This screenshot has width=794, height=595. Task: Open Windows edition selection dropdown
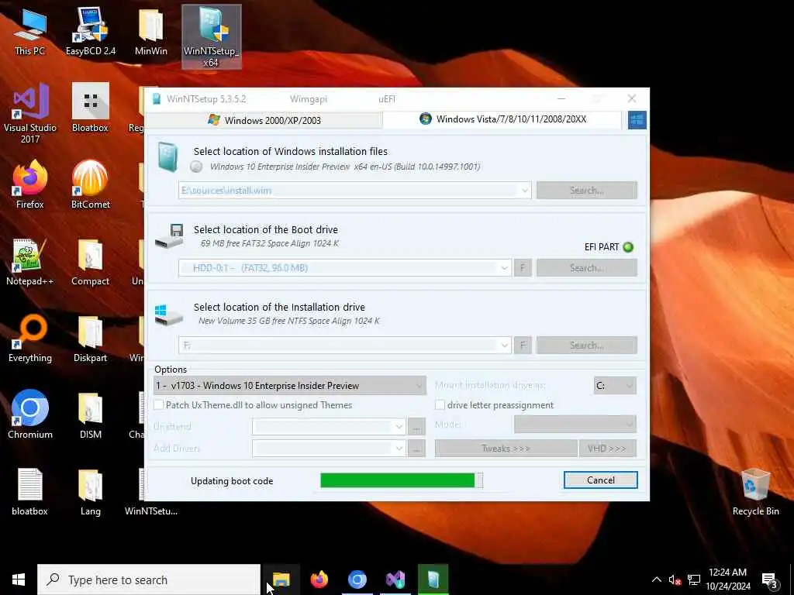click(290, 386)
